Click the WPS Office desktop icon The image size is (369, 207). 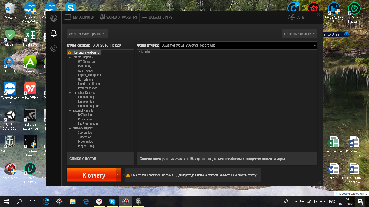(30, 91)
